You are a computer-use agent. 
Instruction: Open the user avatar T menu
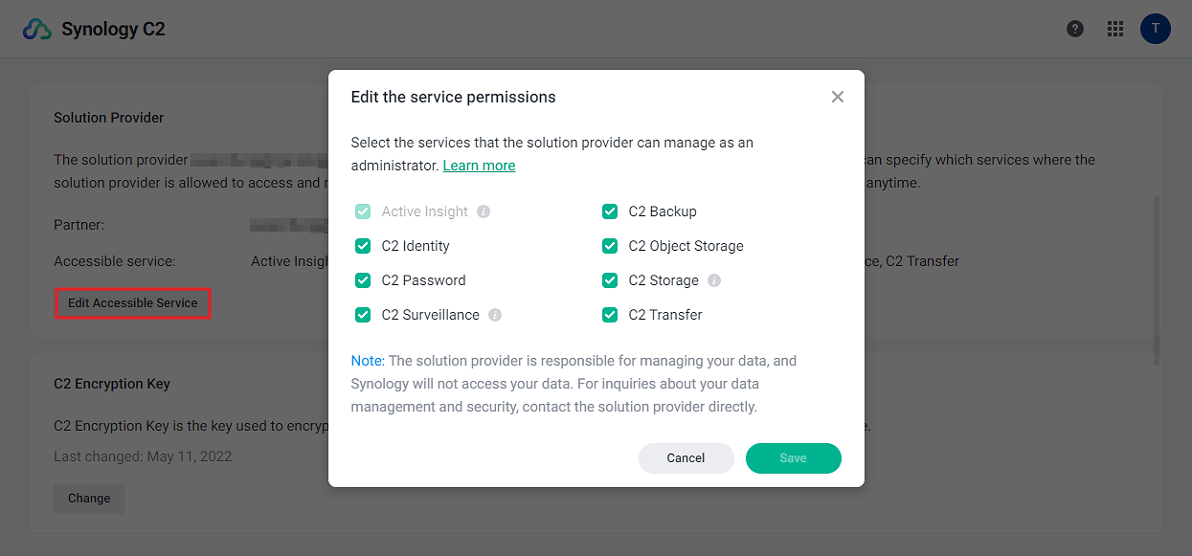1156,29
